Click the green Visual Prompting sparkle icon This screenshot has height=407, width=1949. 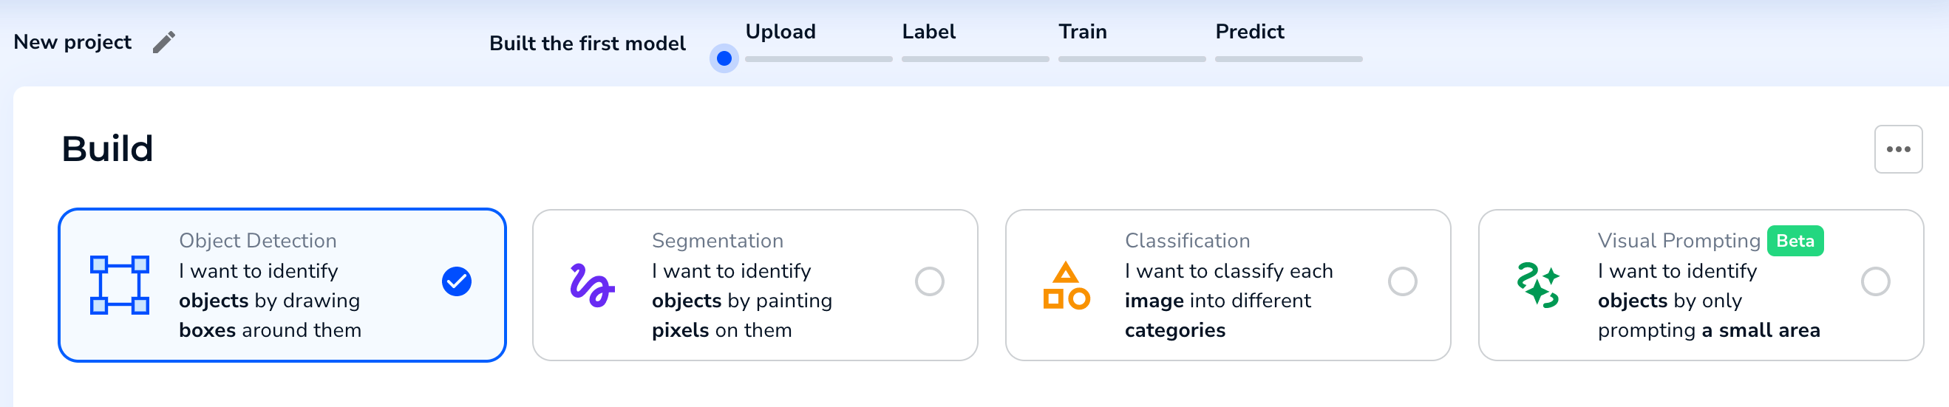(x=1538, y=285)
